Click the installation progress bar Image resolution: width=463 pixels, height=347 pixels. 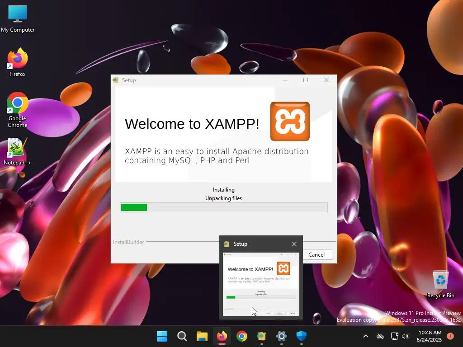(x=223, y=207)
